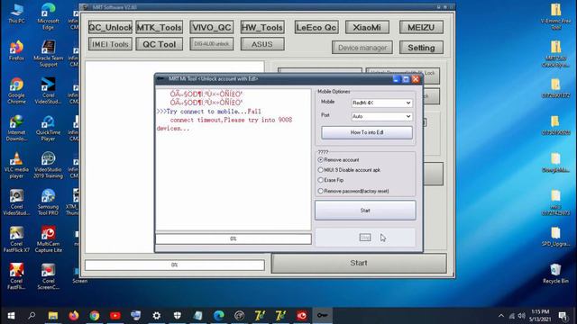The width and height of the screenshot is (577, 324).
Task: Open Miracle Team Support shortcut
Action: coord(48,54)
